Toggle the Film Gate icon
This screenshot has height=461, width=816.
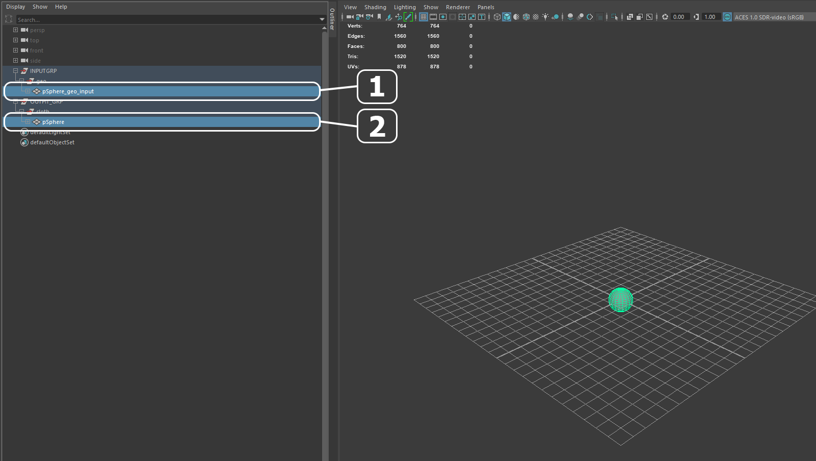click(x=433, y=17)
